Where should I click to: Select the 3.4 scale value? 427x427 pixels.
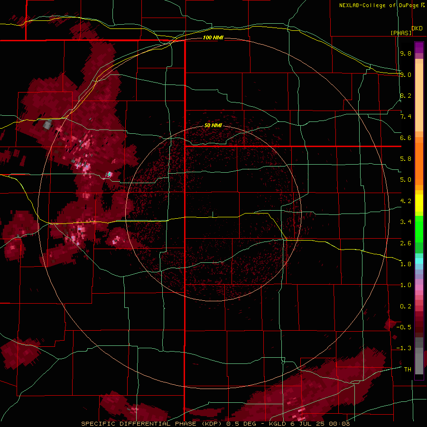tap(406, 222)
